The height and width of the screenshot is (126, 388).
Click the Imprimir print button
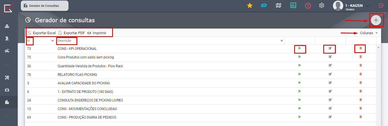coord(97,33)
